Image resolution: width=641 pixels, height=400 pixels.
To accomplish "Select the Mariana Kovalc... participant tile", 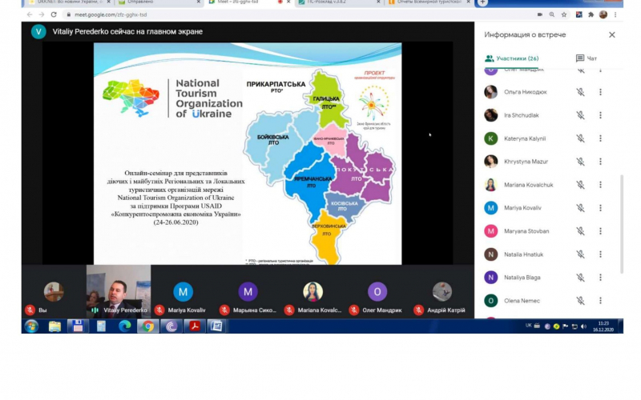I will click(x=312, y=291).
